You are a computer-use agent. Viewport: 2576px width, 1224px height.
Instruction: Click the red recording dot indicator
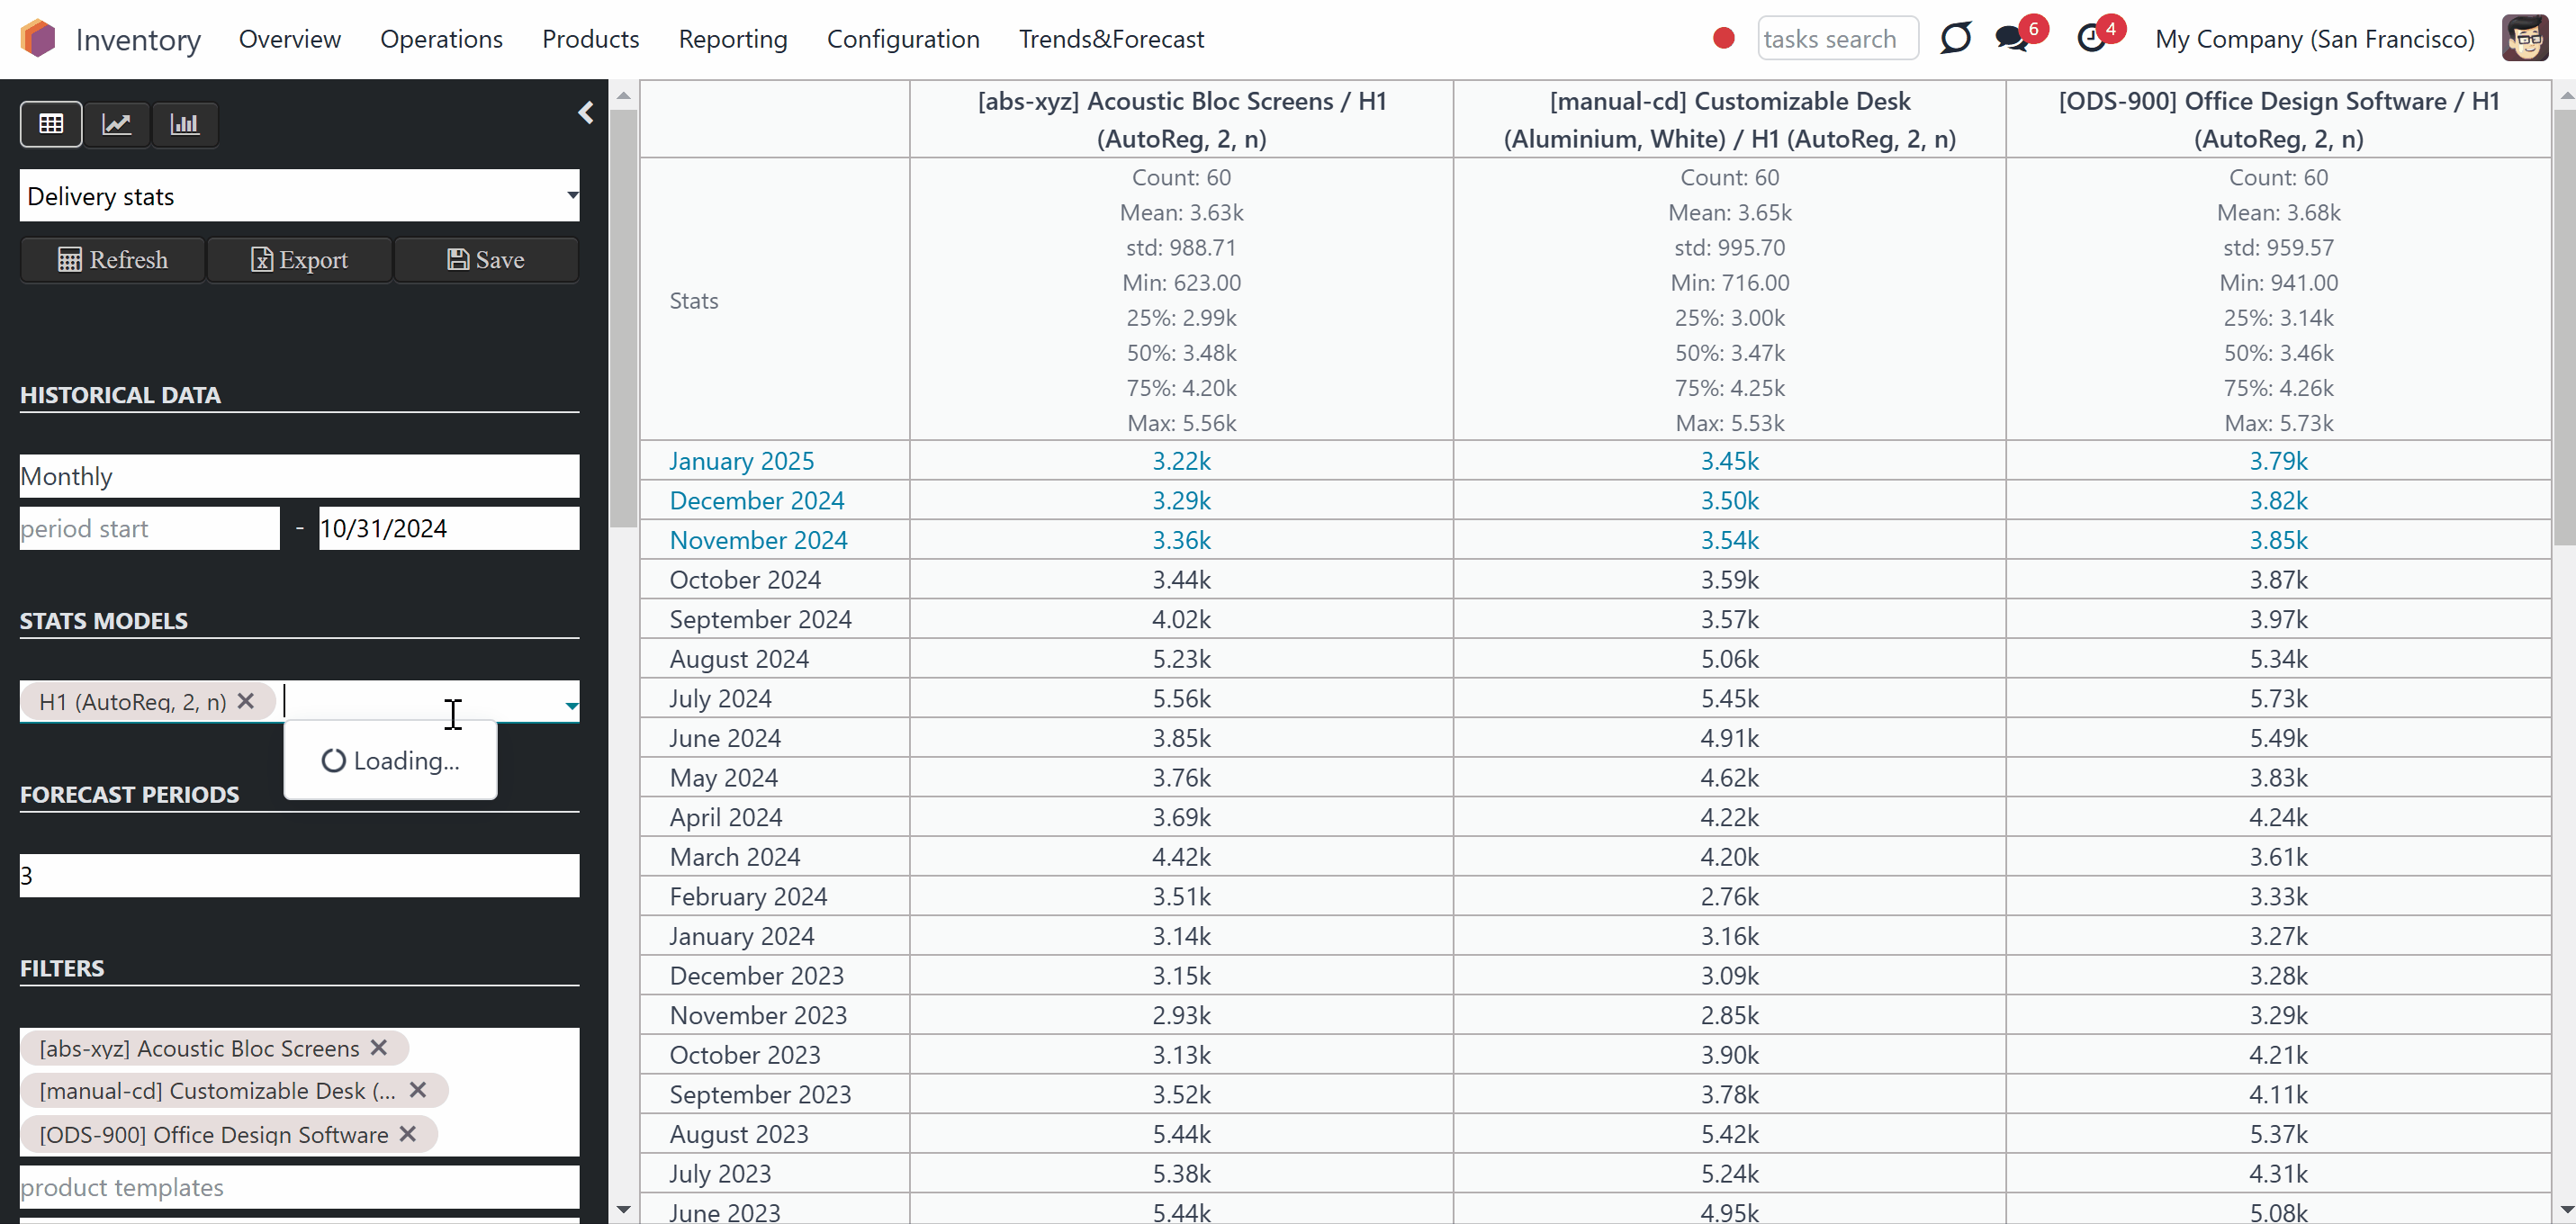pyautogui.click(x=1723, y=38)
